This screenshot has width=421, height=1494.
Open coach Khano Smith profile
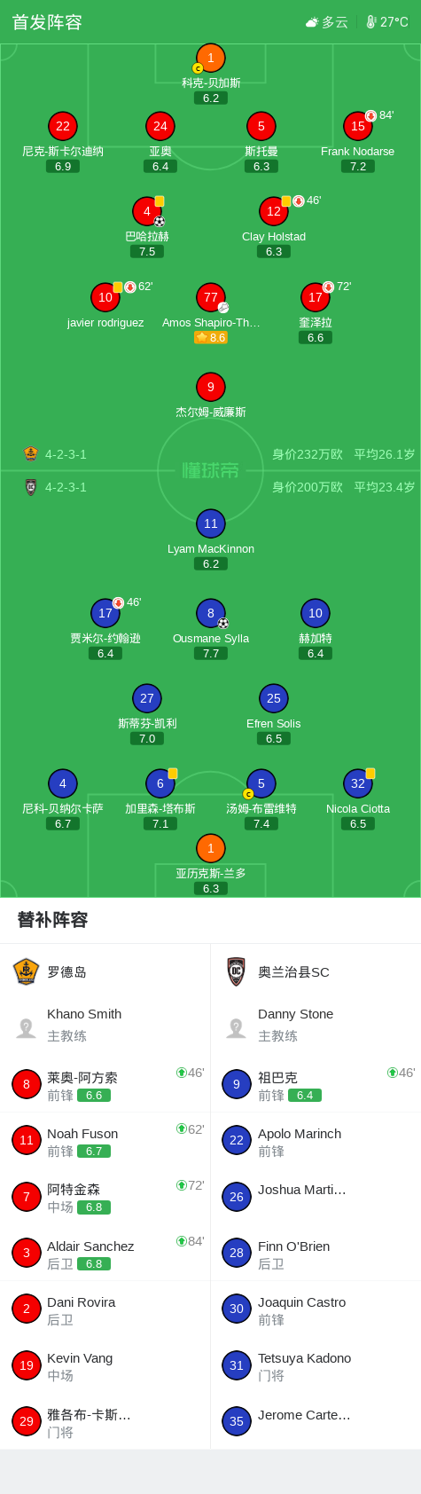click(105, 1025)
